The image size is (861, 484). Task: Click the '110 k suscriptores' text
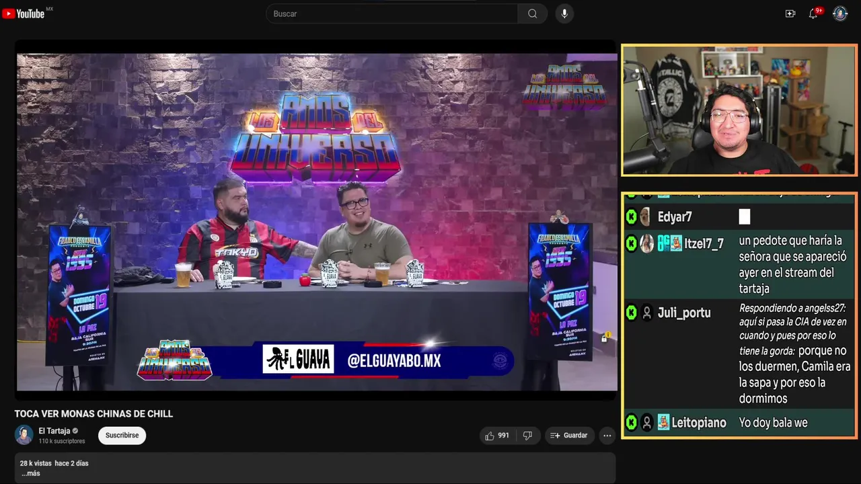coord(62,441)
